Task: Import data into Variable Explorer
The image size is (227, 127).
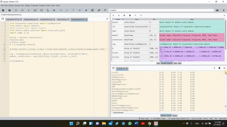Action: click(113, 16)
